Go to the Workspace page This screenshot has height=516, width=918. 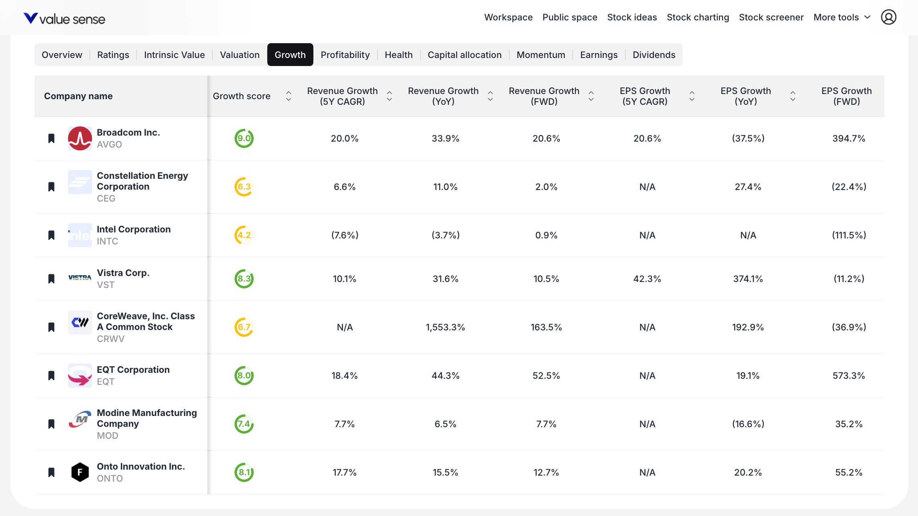point(508,17)
